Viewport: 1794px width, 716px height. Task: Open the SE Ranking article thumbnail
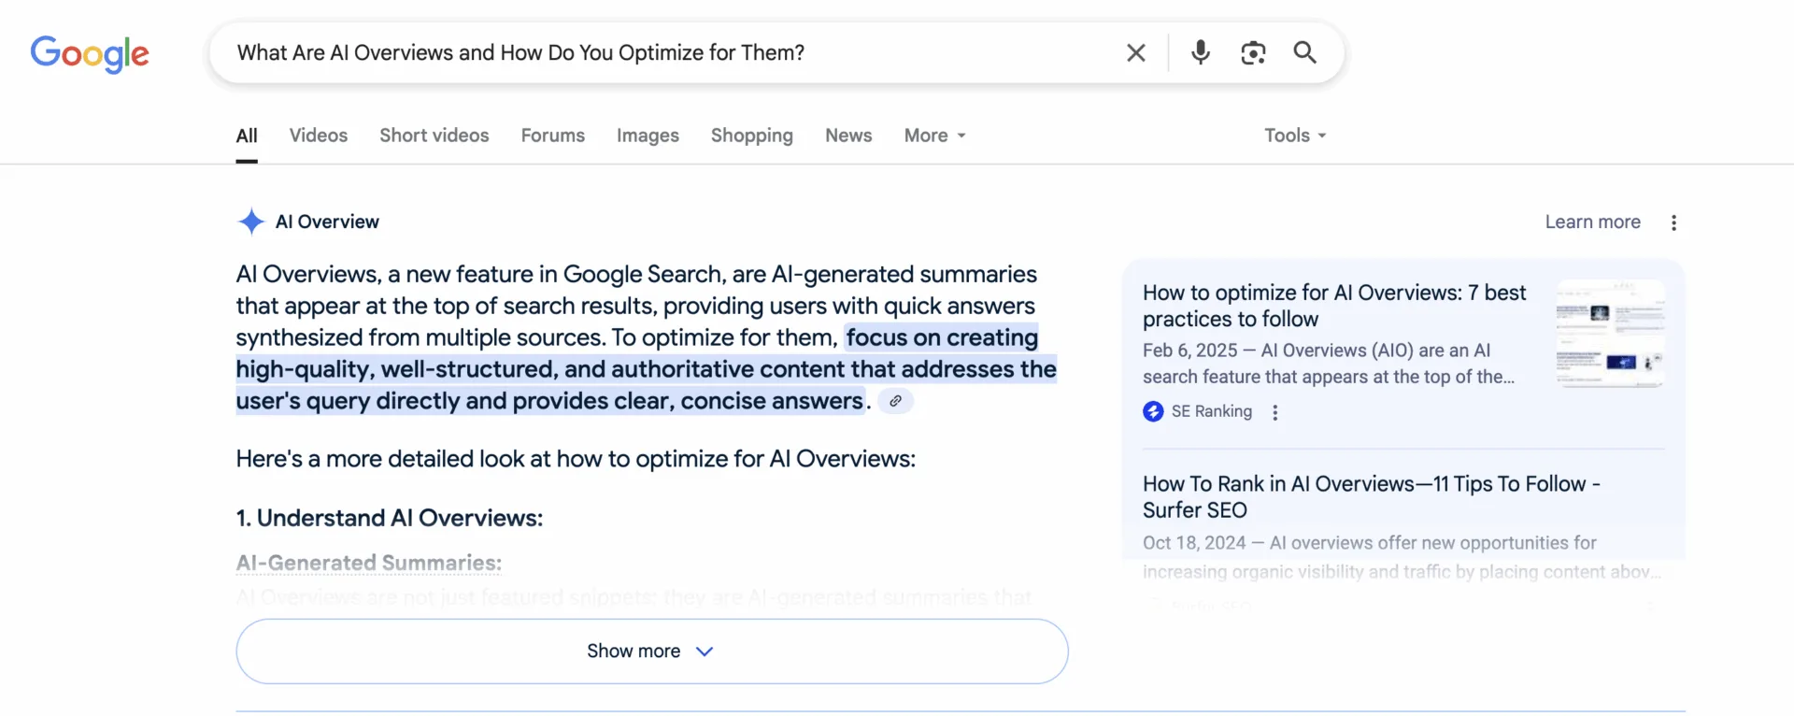coord(1610,334)
